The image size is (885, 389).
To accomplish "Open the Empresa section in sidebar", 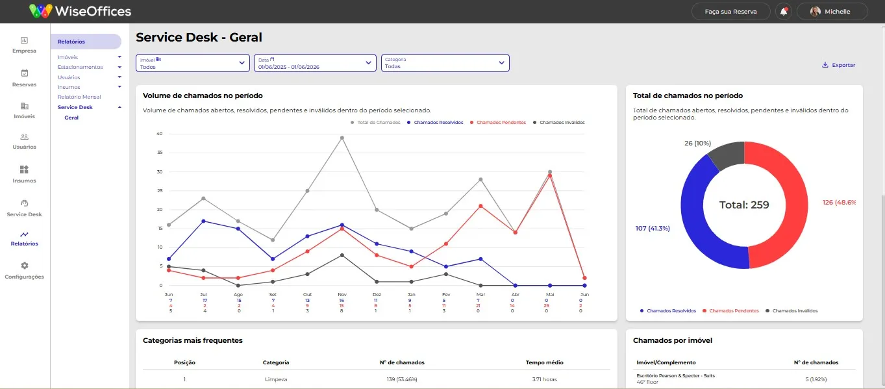I will 25,45.
